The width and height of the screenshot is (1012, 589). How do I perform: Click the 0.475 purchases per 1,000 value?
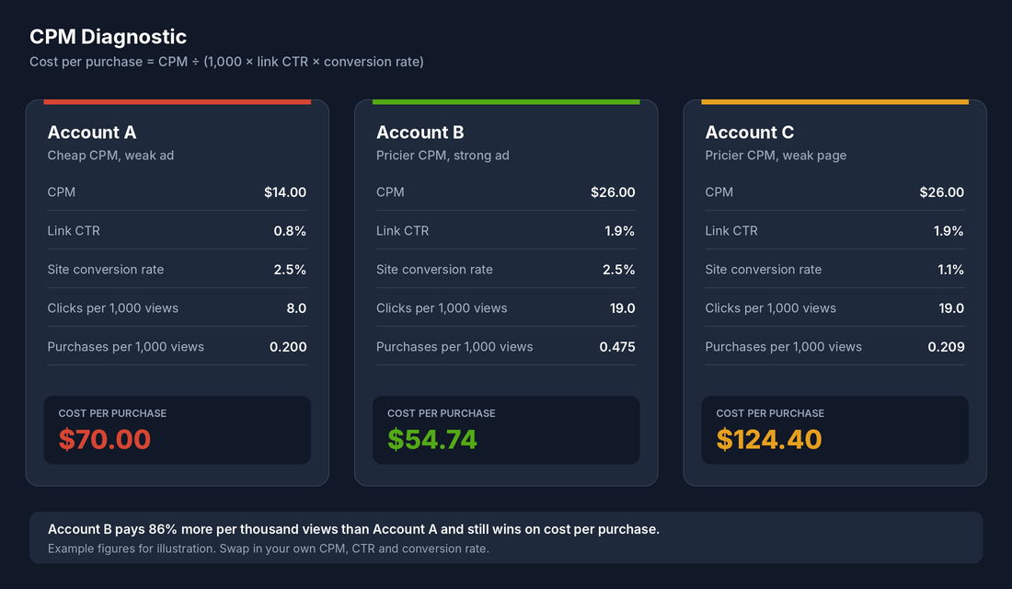[617, 348]
